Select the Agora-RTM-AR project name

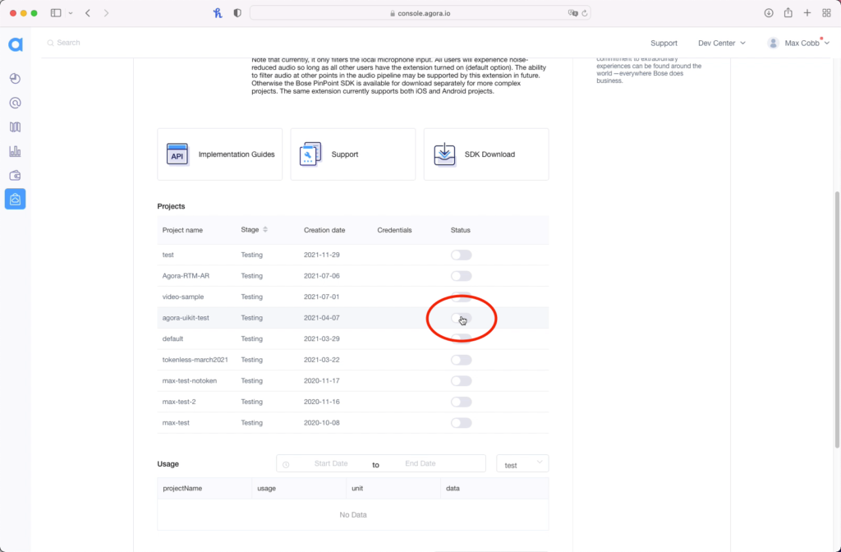point(186,276)
